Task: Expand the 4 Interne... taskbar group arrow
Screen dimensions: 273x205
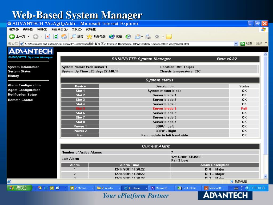Action: (x=147, y=188)
